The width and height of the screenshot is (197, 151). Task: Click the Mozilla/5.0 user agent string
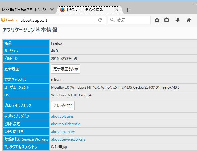coord(115,87)
